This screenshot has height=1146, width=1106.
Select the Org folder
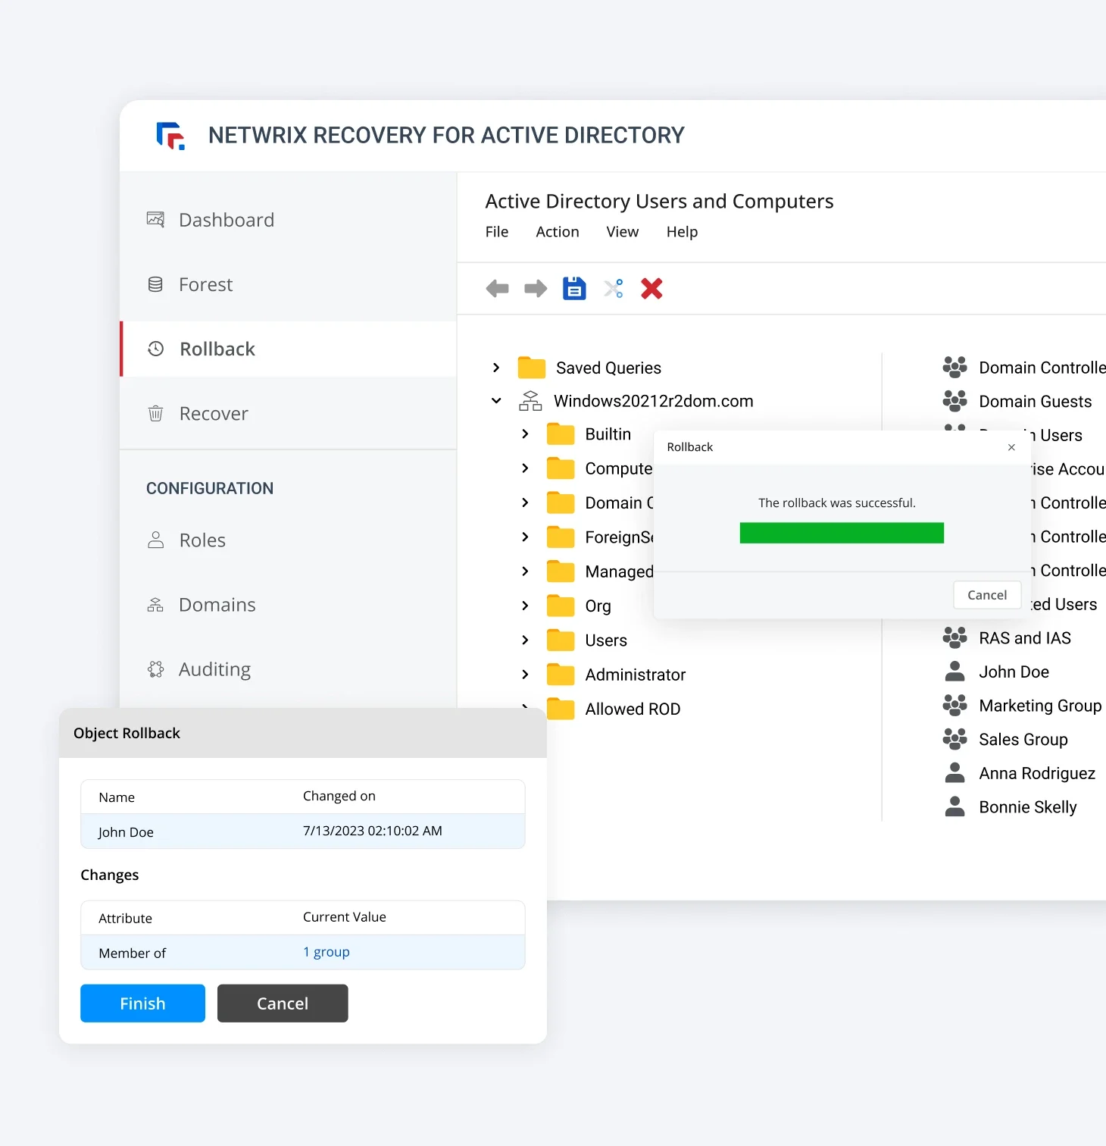coord(579,606)
